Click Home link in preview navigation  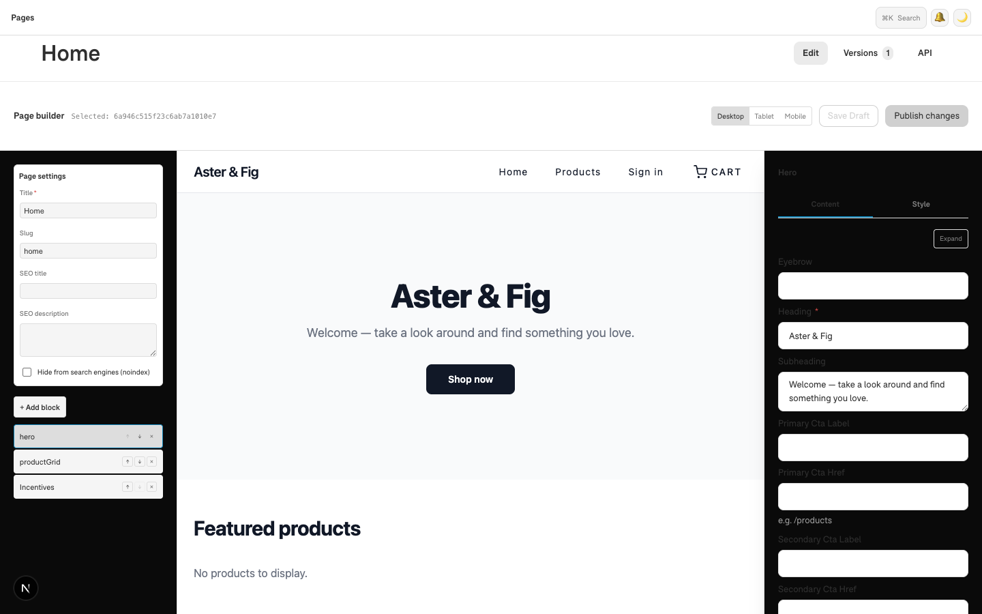(x=513, y=172)
